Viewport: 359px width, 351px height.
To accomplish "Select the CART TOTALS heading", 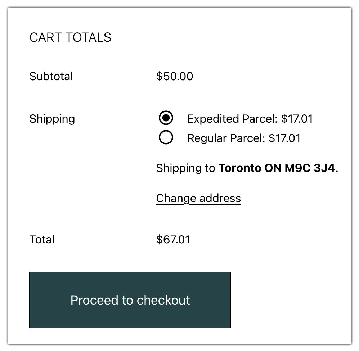I will [x=71, y=37].
